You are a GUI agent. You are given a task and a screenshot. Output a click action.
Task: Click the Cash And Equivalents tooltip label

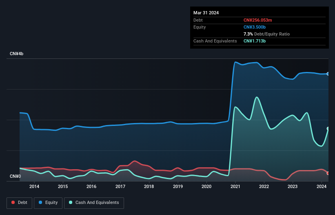tap(215, 41)
